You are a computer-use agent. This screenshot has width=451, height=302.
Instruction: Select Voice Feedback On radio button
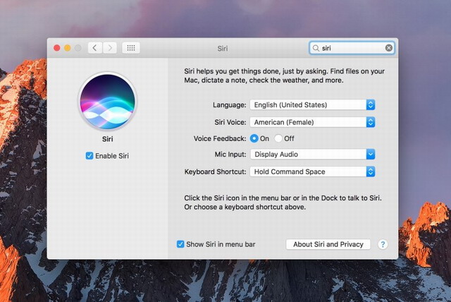click(254, 138)
